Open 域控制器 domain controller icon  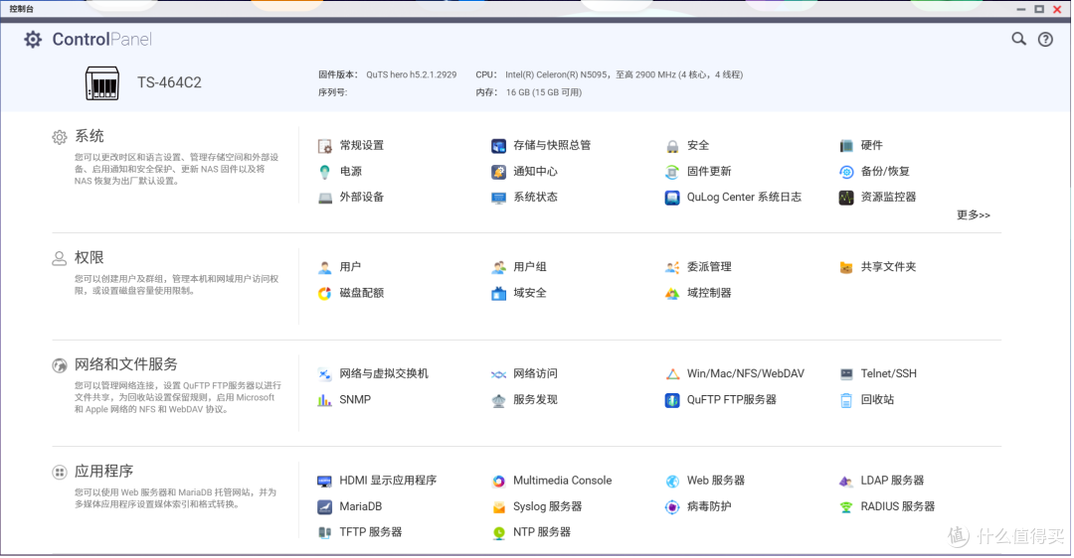click(672, 293)
